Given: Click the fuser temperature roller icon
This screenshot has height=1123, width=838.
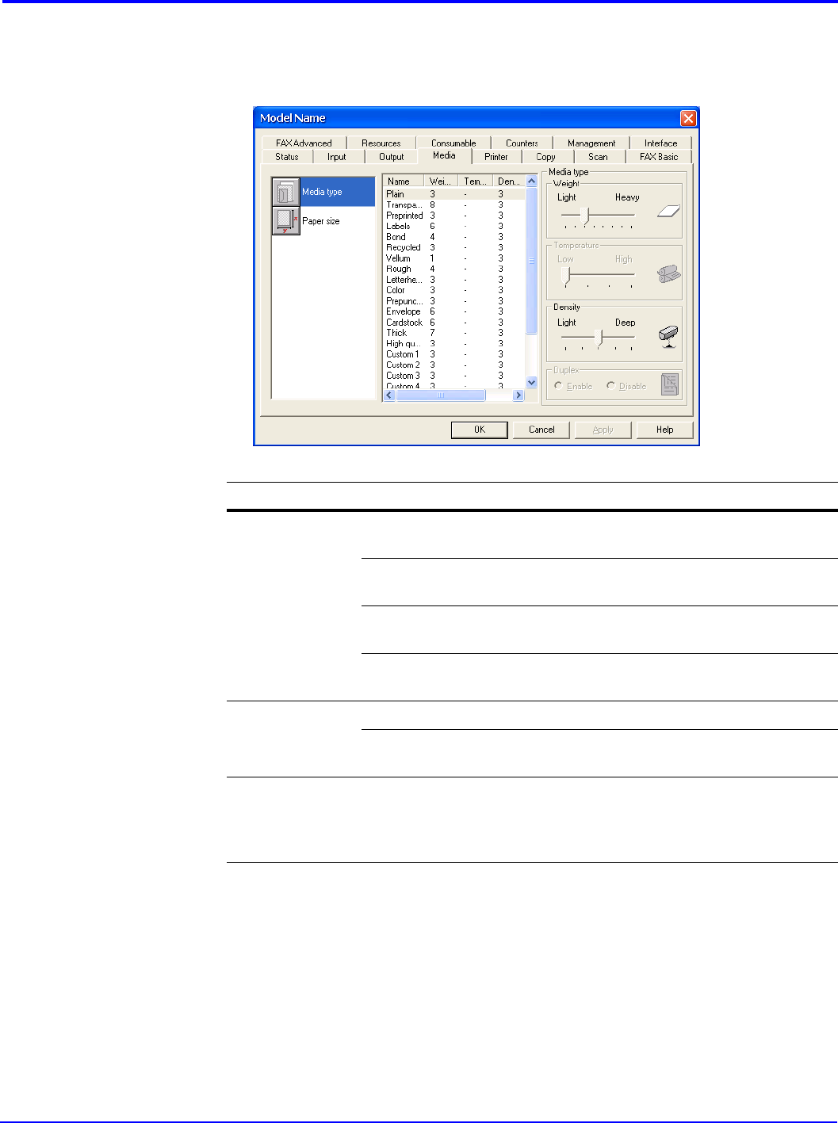Looking at the screenshot, I should pyautogui.click(x=668, y=274).
